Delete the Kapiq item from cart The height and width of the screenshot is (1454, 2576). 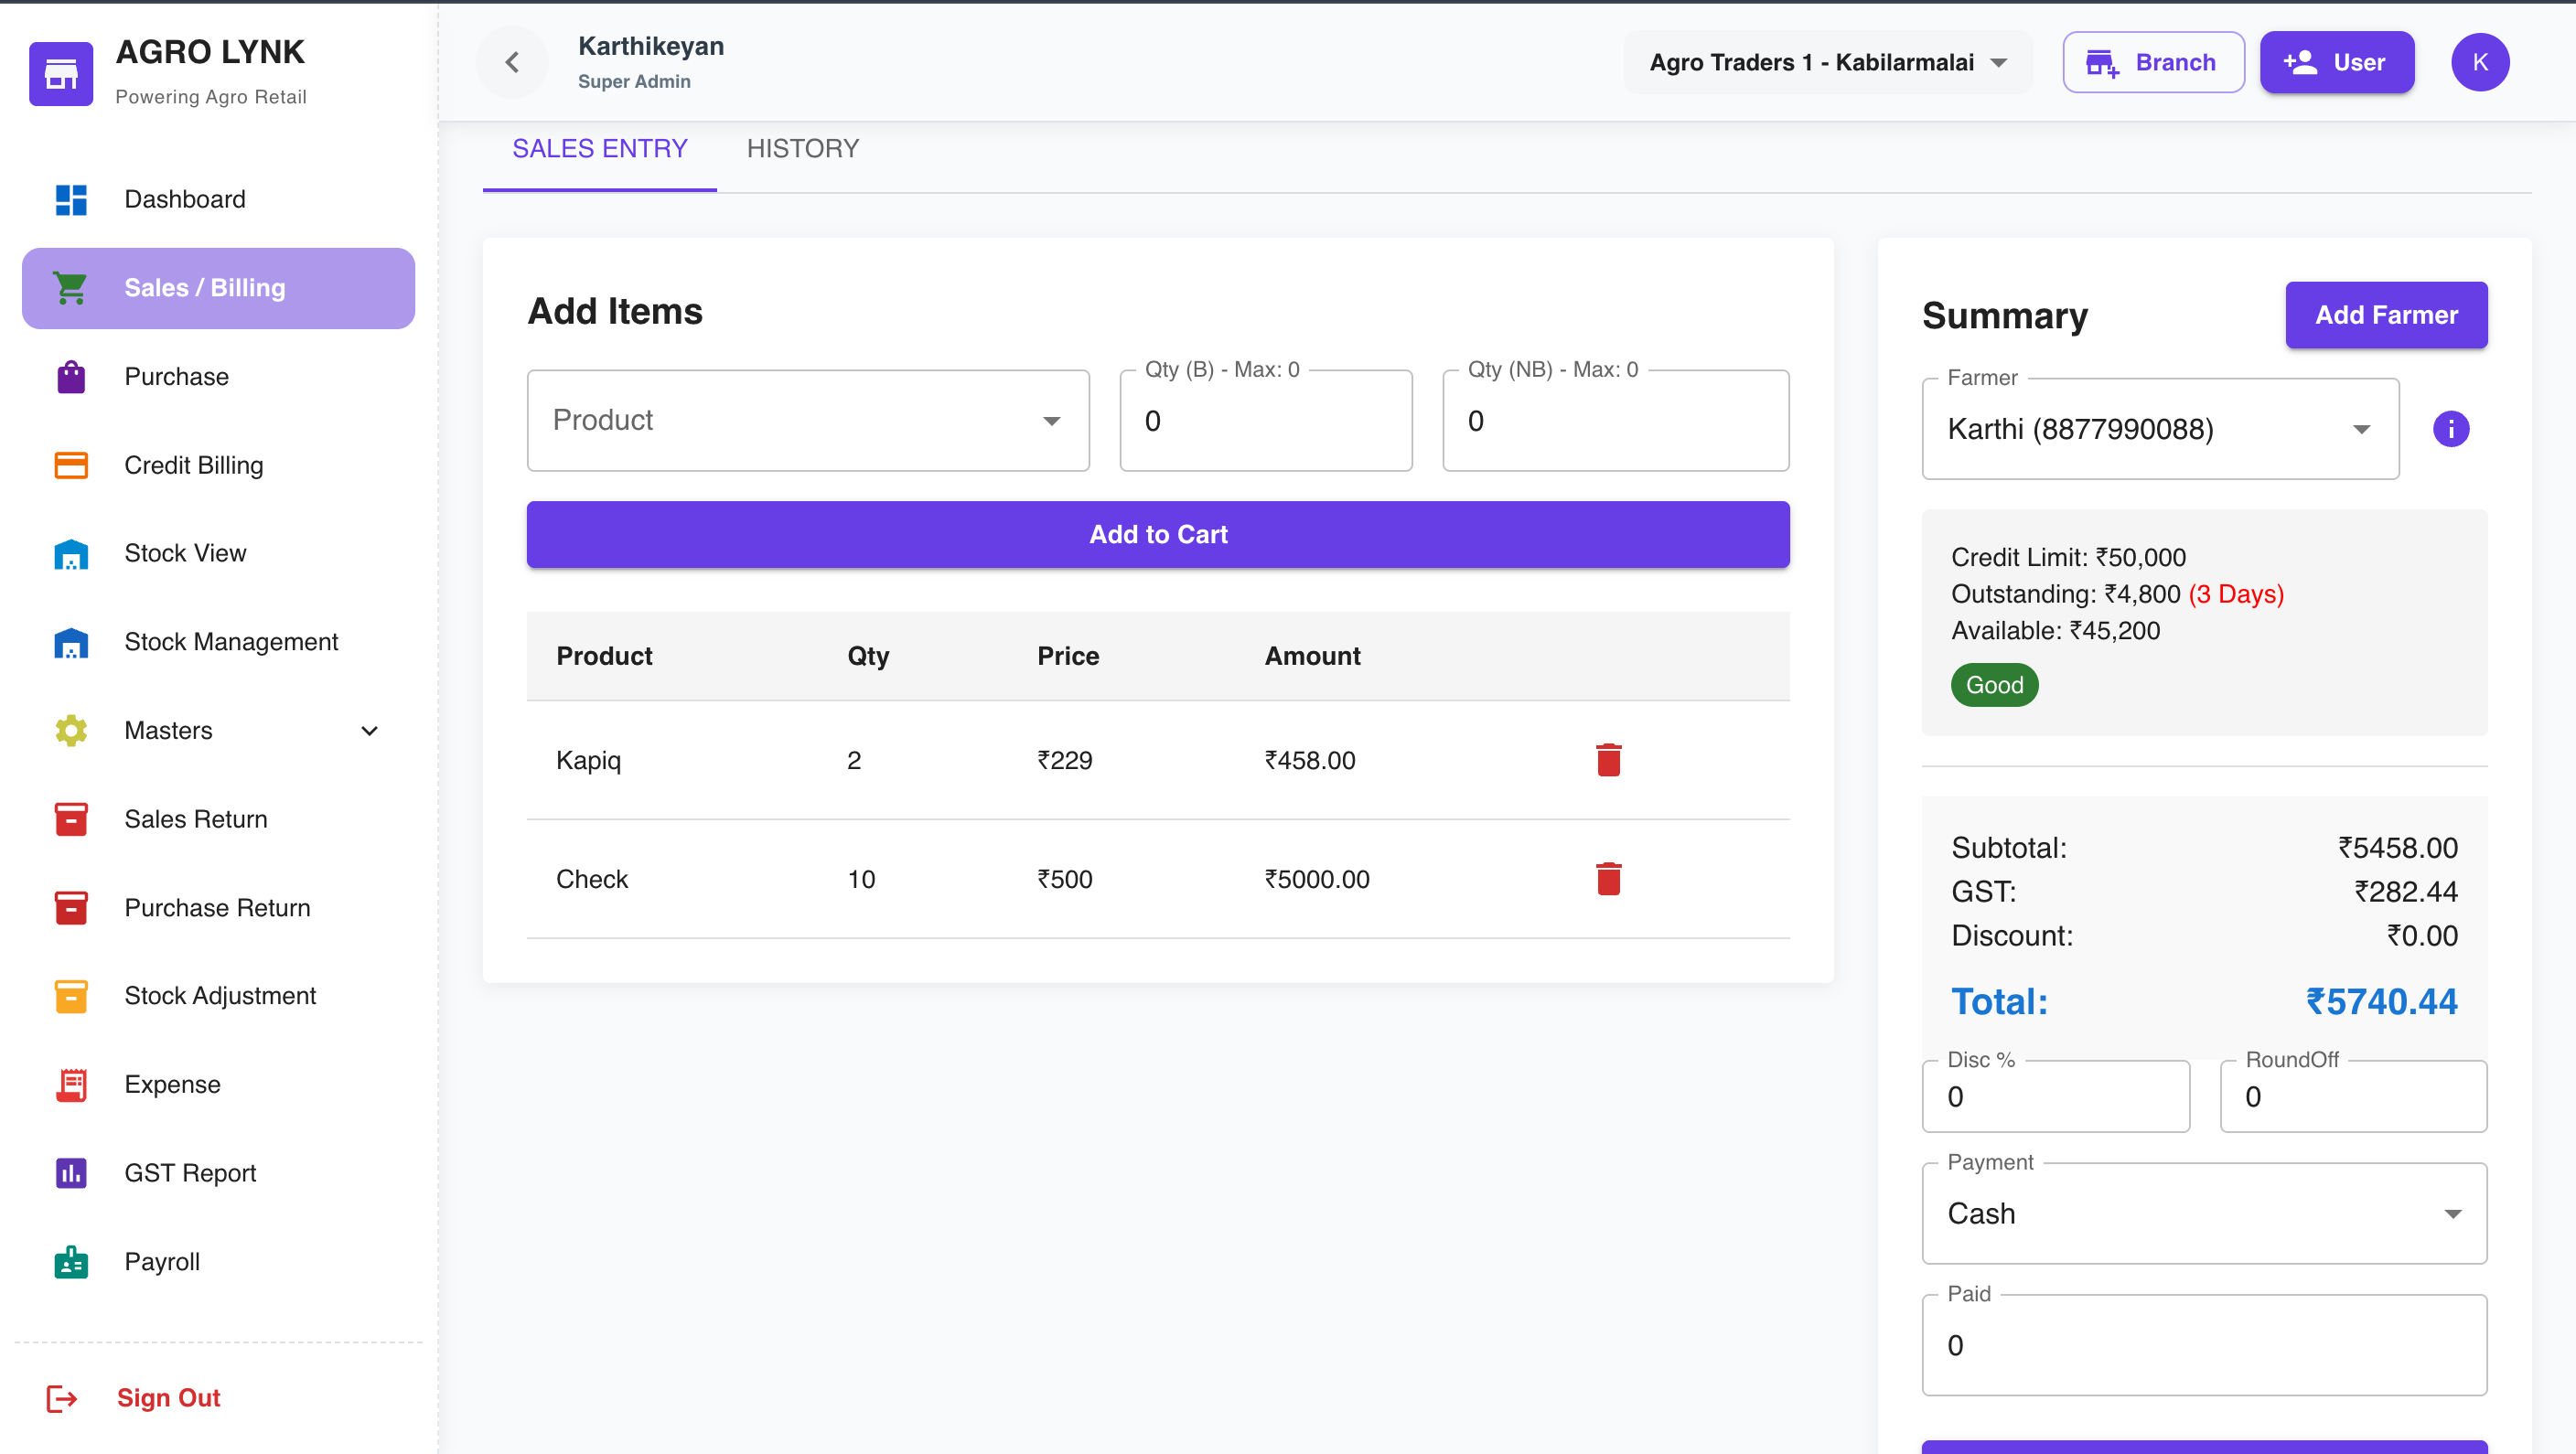pos(1608,760)
